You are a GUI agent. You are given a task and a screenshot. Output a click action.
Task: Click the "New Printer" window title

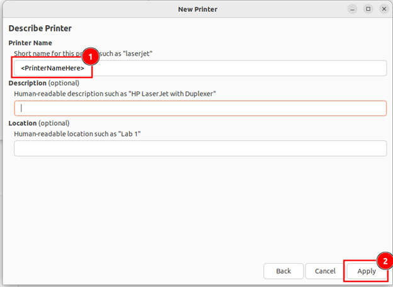pos(196,9)
